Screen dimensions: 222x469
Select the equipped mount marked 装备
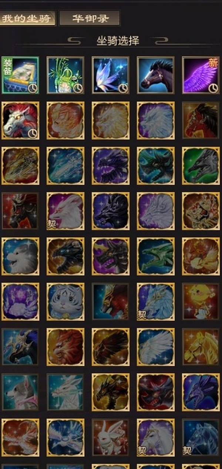click(x=20, y=75)
